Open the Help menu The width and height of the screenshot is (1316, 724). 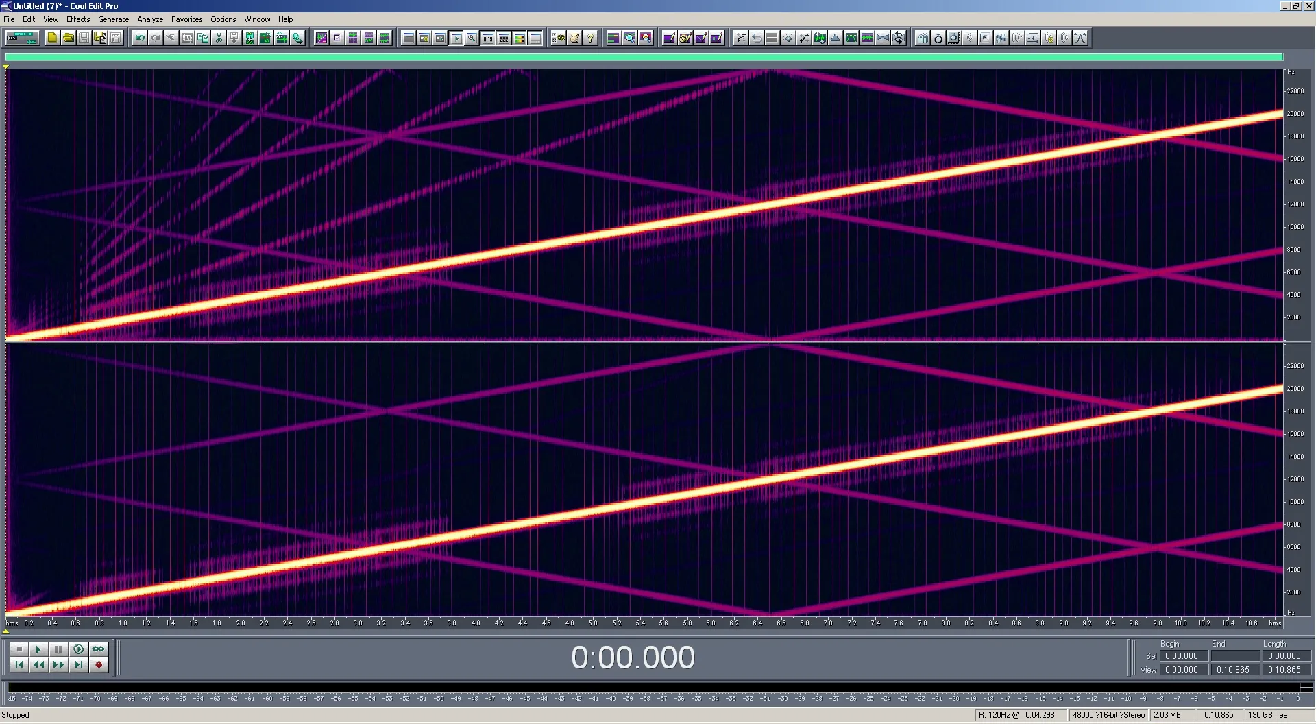pyautogui.click(x=285, y=19)
